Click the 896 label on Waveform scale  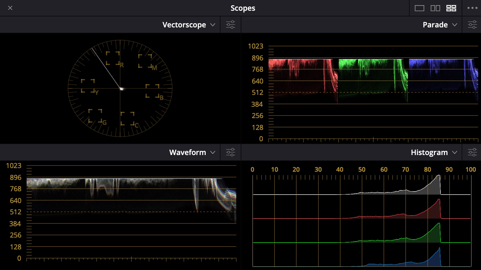[16, 177]
